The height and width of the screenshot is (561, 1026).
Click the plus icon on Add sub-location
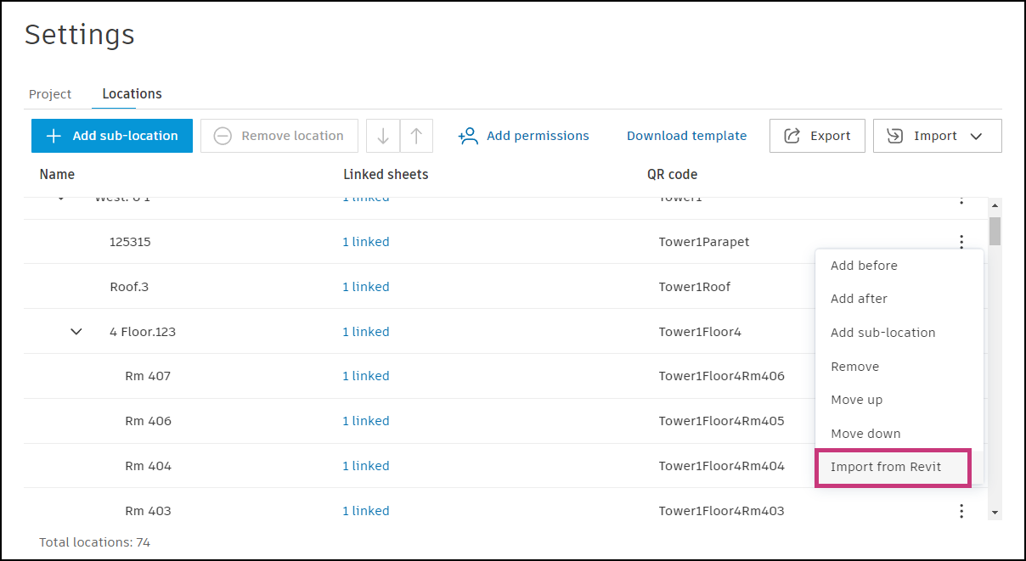pos(54,135)
